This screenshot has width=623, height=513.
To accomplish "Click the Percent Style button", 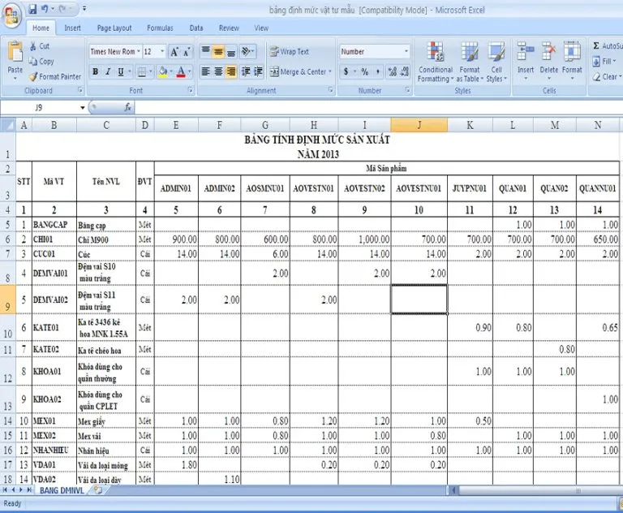I will tap(364, 71).
